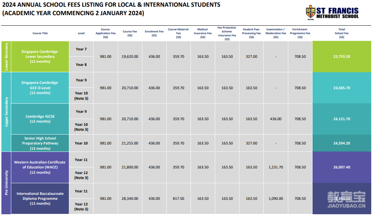Click student pass fee 163.50 in the IGCSE row

251,119
